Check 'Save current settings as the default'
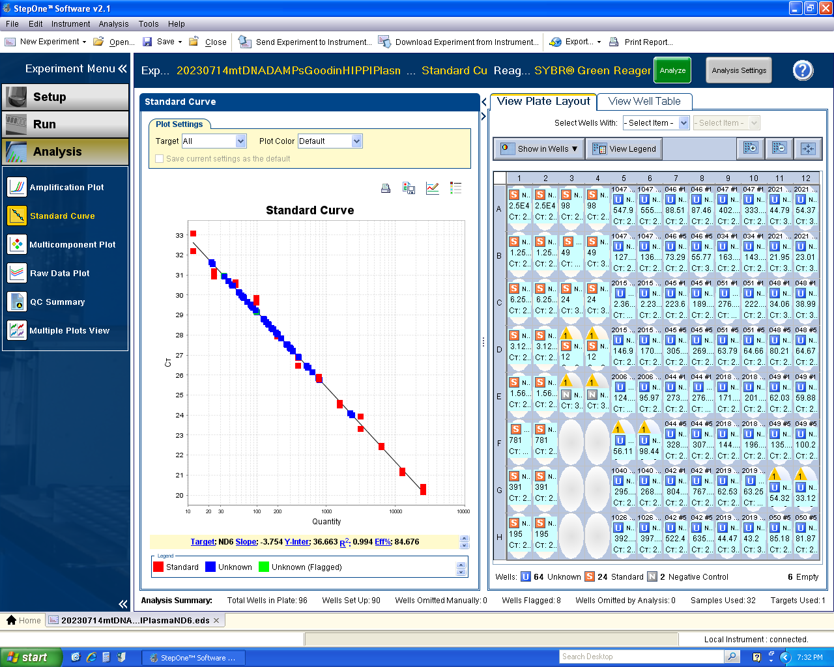 point(160,159)
